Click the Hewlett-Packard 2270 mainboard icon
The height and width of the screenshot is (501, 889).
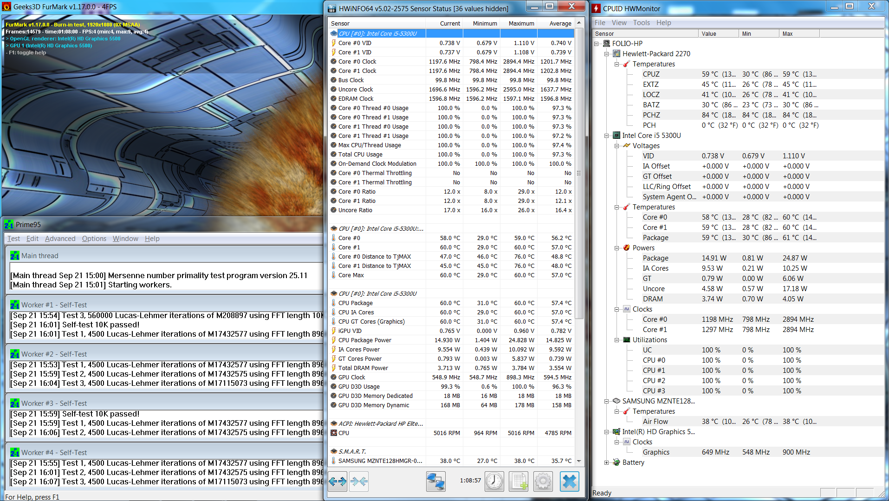[x=616, y=54]
